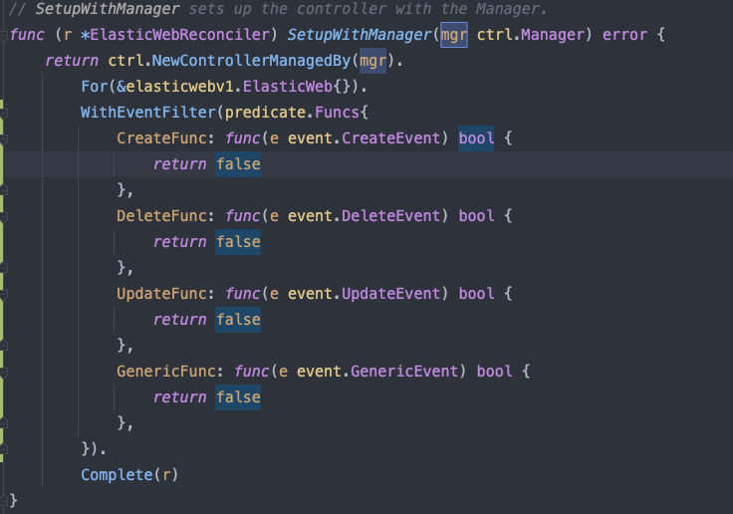Click fold end marker at final closing brace
This screenshot has height=514, width=733.
tap(4, 501)
